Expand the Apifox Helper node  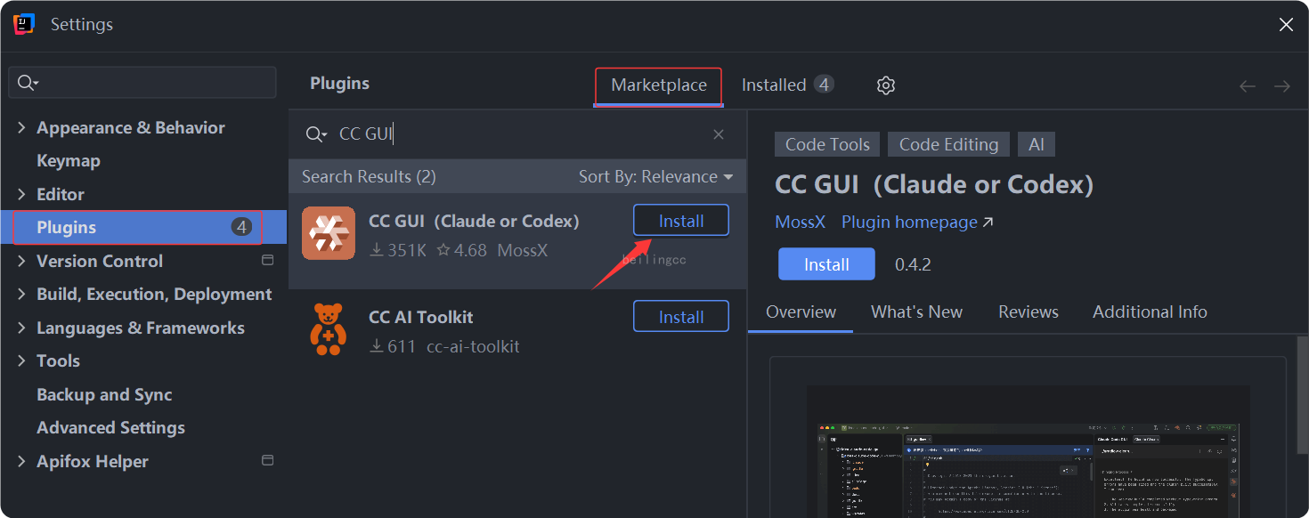(x=21, y=461)
